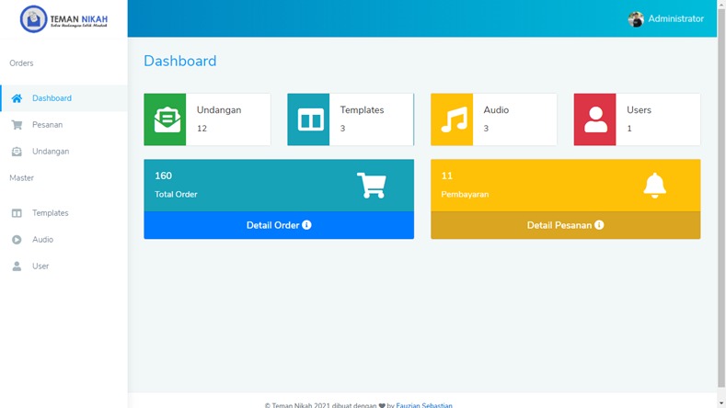726x408 pixels.
Task: Click the Teman Nikah logo
Action: coord(63,19)
